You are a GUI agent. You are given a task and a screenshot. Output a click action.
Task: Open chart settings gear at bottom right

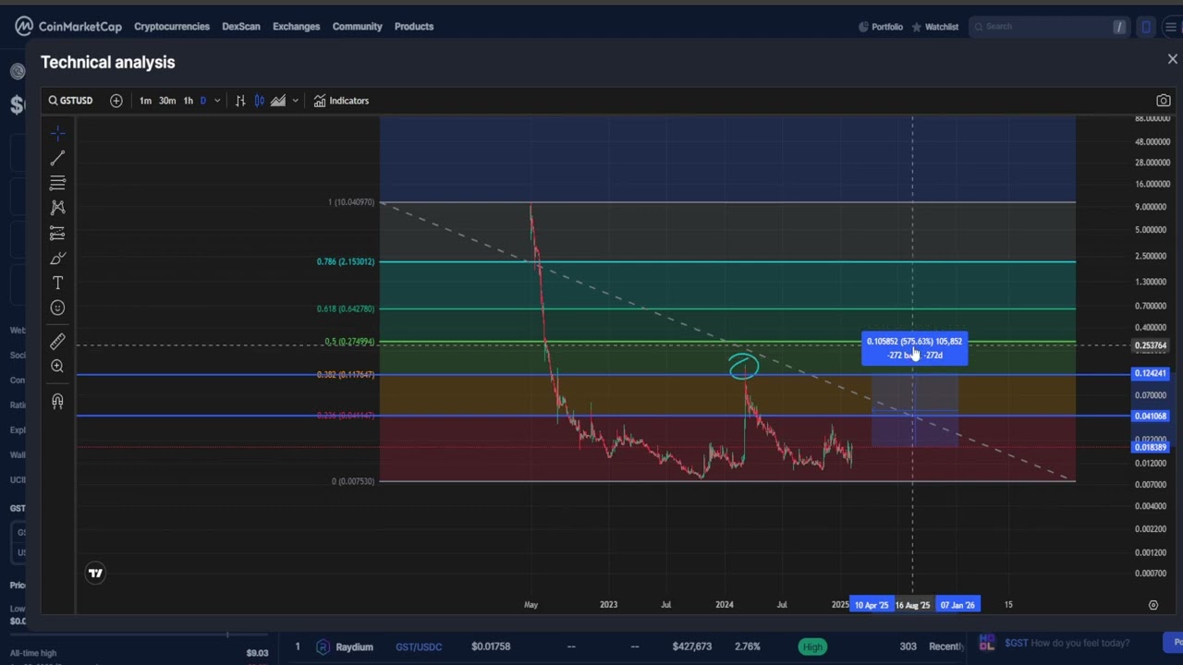[x=1153, y=605]
